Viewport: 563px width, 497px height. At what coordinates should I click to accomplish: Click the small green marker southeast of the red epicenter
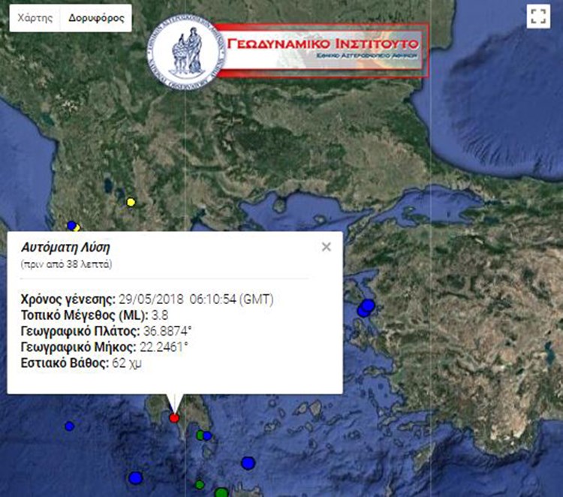coord(200,435)
